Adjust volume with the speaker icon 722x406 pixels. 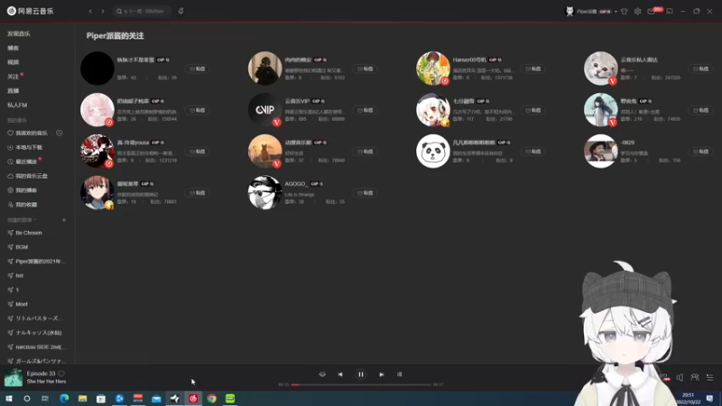(x=680, y=378)
